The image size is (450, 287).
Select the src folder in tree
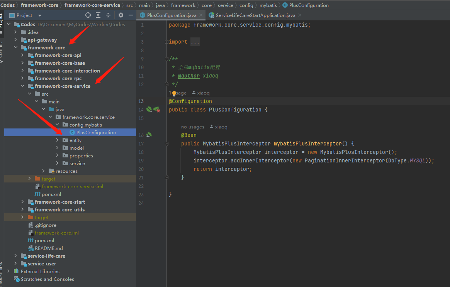(x=45, y=94)
